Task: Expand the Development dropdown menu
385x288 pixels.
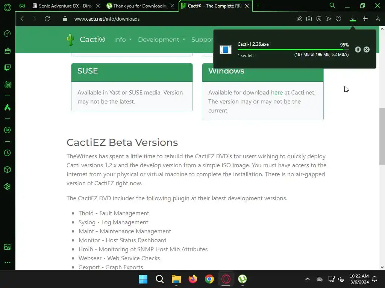Action: click(x=162, y=40)
